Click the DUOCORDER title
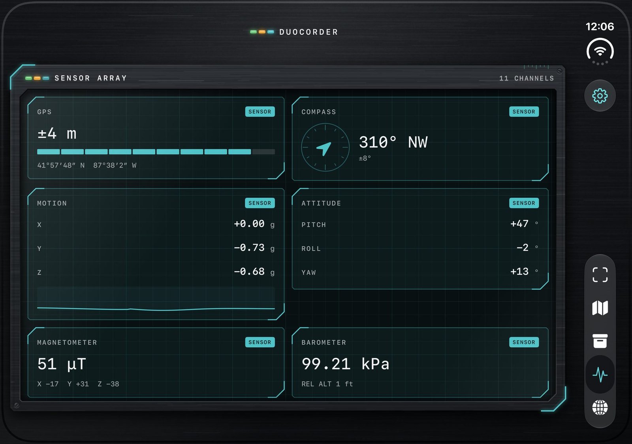The height and width of the screenshot is (444, 632). (x=308, y=32)
